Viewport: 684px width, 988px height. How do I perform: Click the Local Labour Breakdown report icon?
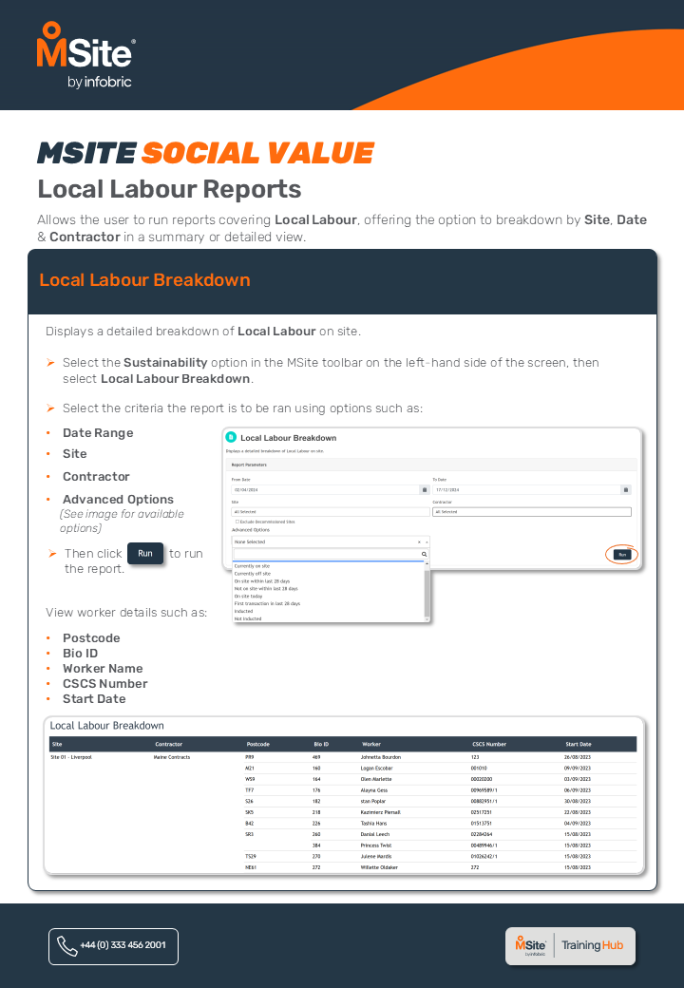(231, 438)
